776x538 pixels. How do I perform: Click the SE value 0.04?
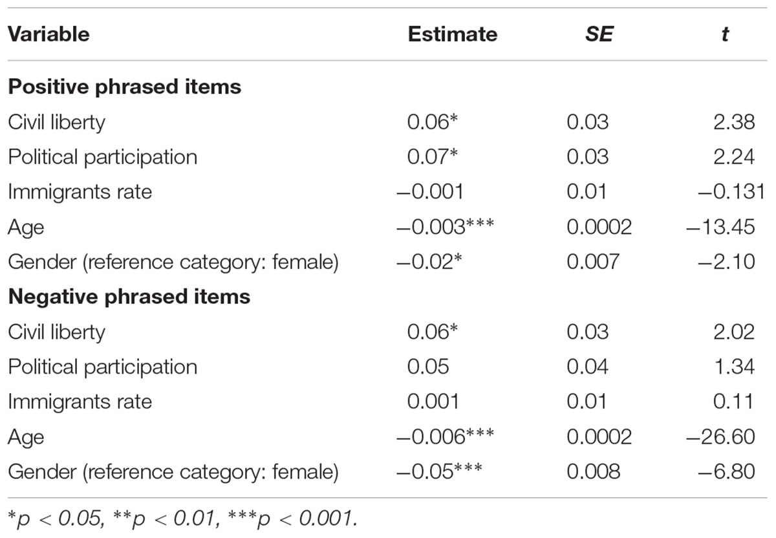pos(588,367)
